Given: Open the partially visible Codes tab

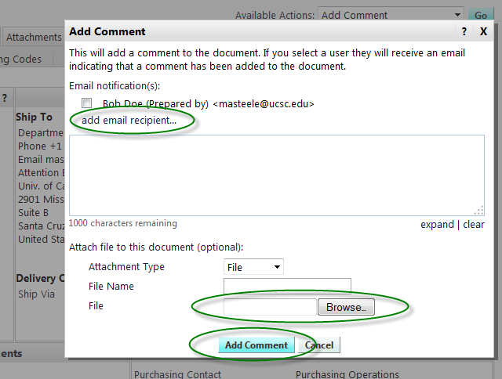Looking at the screenshot, I should point(21,59).
